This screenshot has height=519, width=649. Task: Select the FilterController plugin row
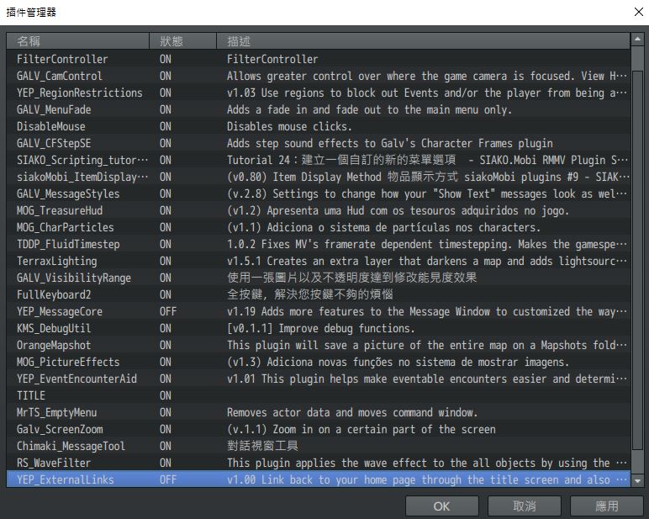point(319,59)
